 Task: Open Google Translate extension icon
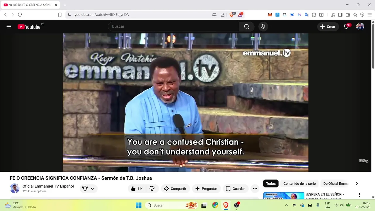coord(306,15)
